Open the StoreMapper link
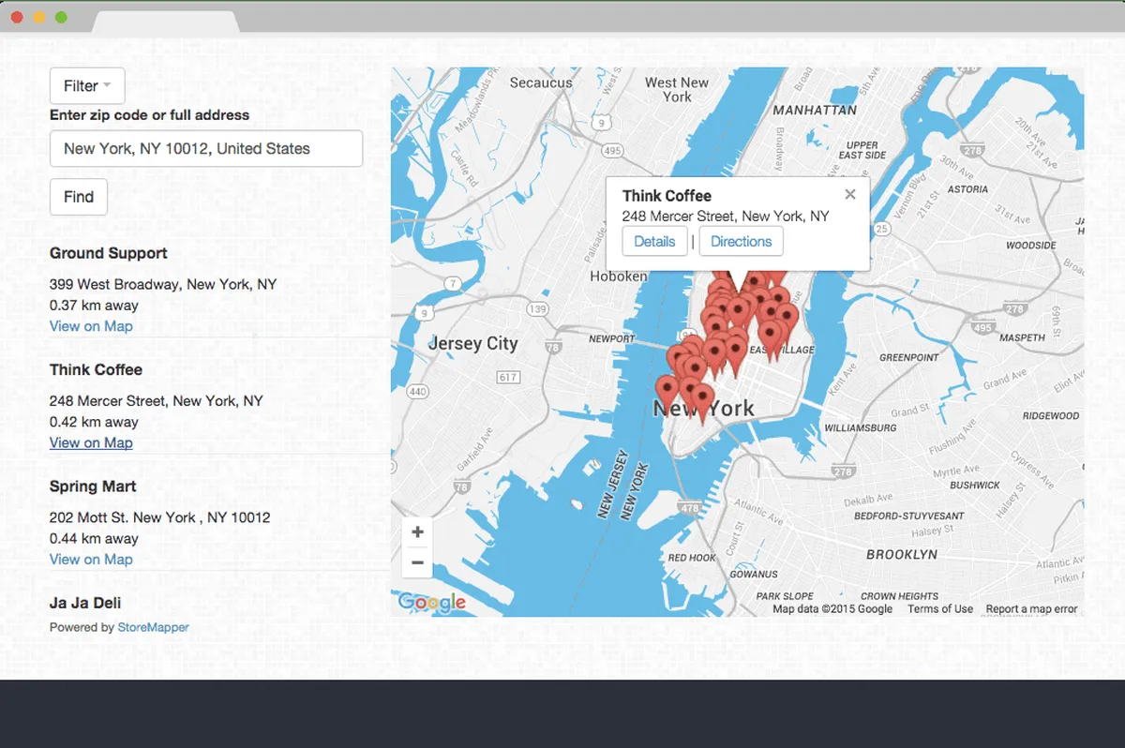The height and width of the screenshot is (748, 1125). [153, 627]
